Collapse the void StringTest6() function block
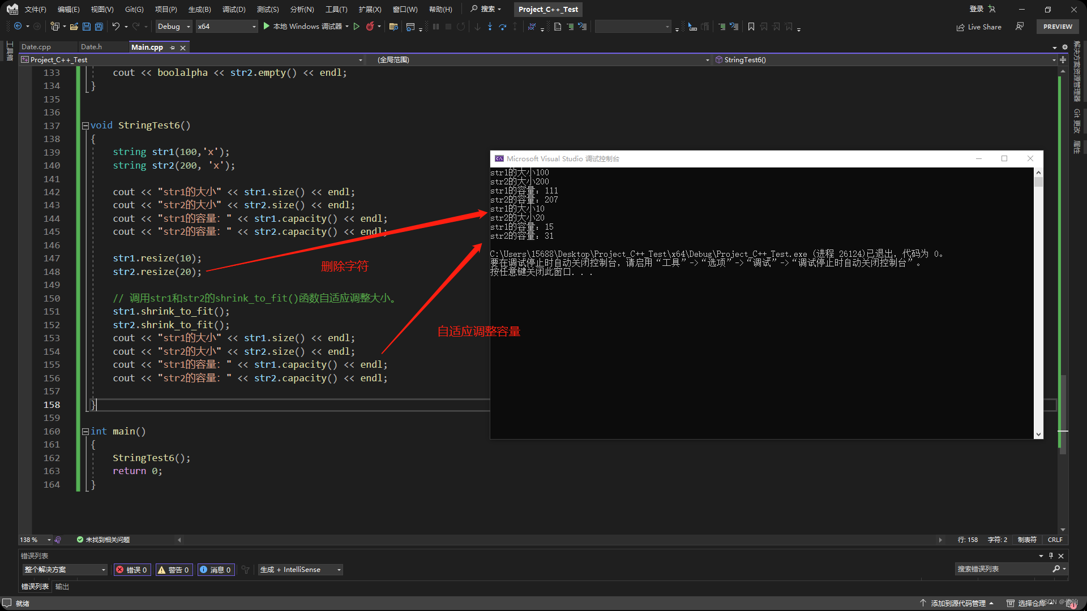 [x=85, y=126]
